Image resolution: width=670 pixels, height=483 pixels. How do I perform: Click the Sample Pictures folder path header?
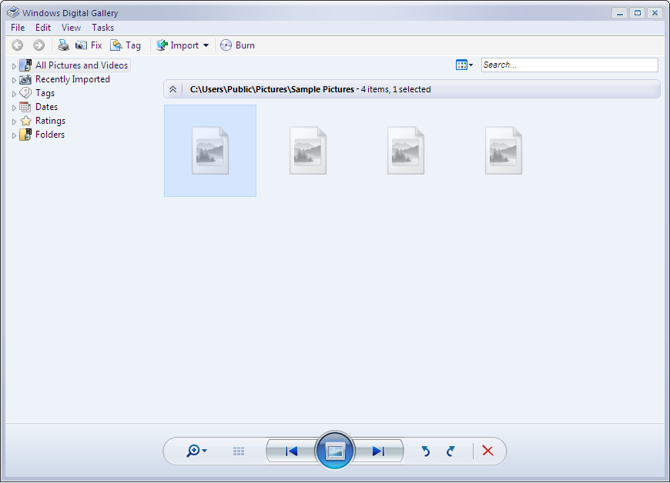[272, 89]
